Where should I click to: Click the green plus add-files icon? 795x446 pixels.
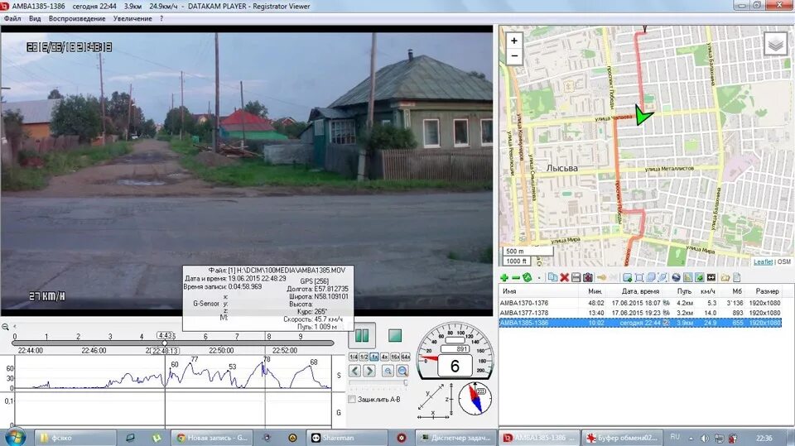click(504, 278)
